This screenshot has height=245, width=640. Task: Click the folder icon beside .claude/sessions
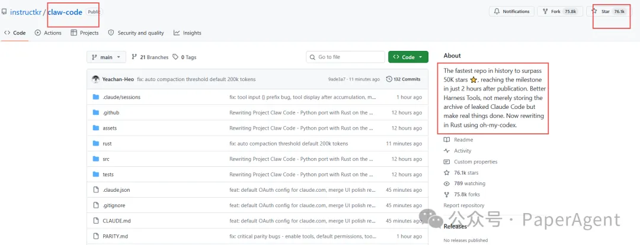(96, 97)
